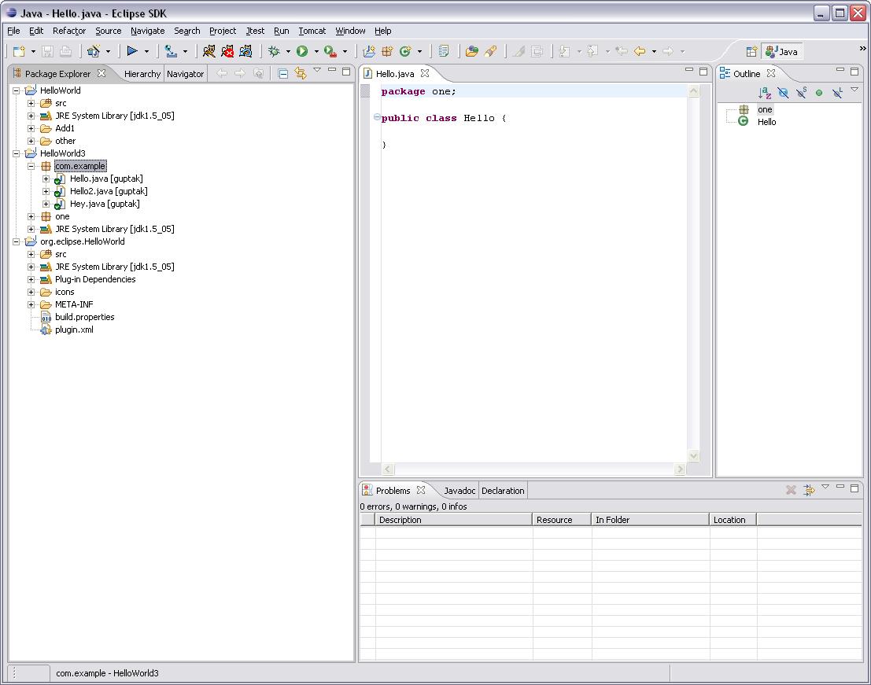Sort Outline members alphabetically
The width and height of the screenshot is (871, 685).
tap(765, 93)
